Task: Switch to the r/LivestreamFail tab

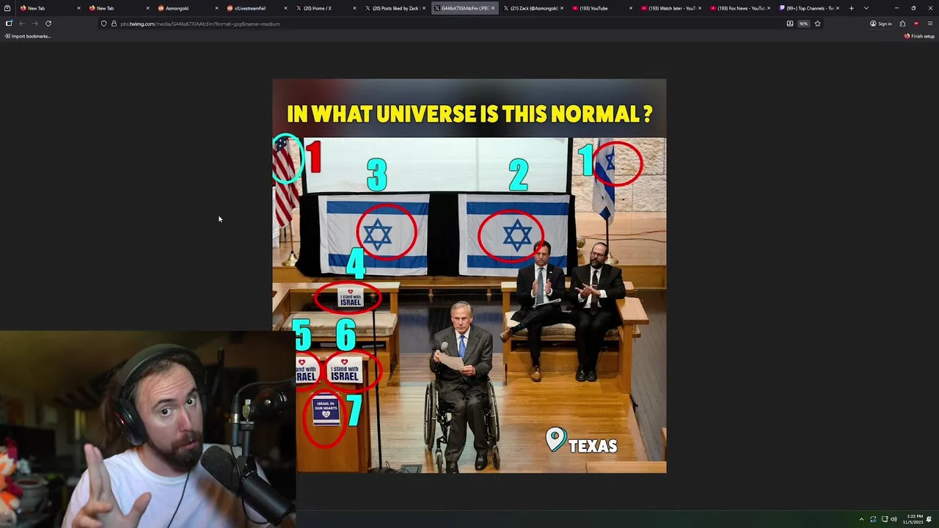Action: pos(255,8)
